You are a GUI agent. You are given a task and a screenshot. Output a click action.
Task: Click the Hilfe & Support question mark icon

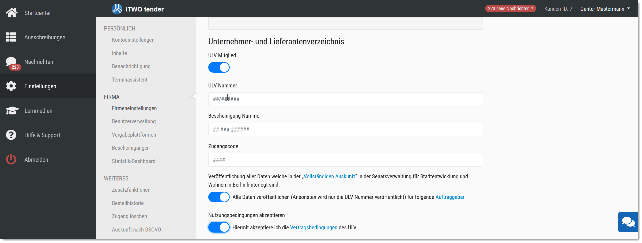pyautogui.click(x=11, y=135)
